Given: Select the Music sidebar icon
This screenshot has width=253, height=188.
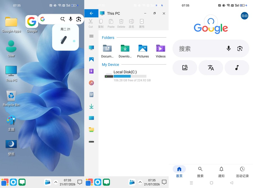Looking at the screenshot, I should click(x=91, y=83).
